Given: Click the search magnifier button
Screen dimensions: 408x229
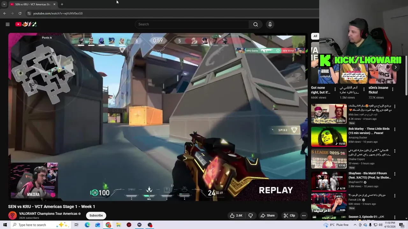Looking at the screenshot, I should point(255,24).
